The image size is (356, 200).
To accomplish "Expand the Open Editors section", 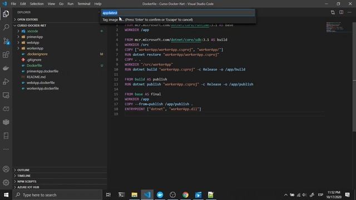I will click(60, 20).
